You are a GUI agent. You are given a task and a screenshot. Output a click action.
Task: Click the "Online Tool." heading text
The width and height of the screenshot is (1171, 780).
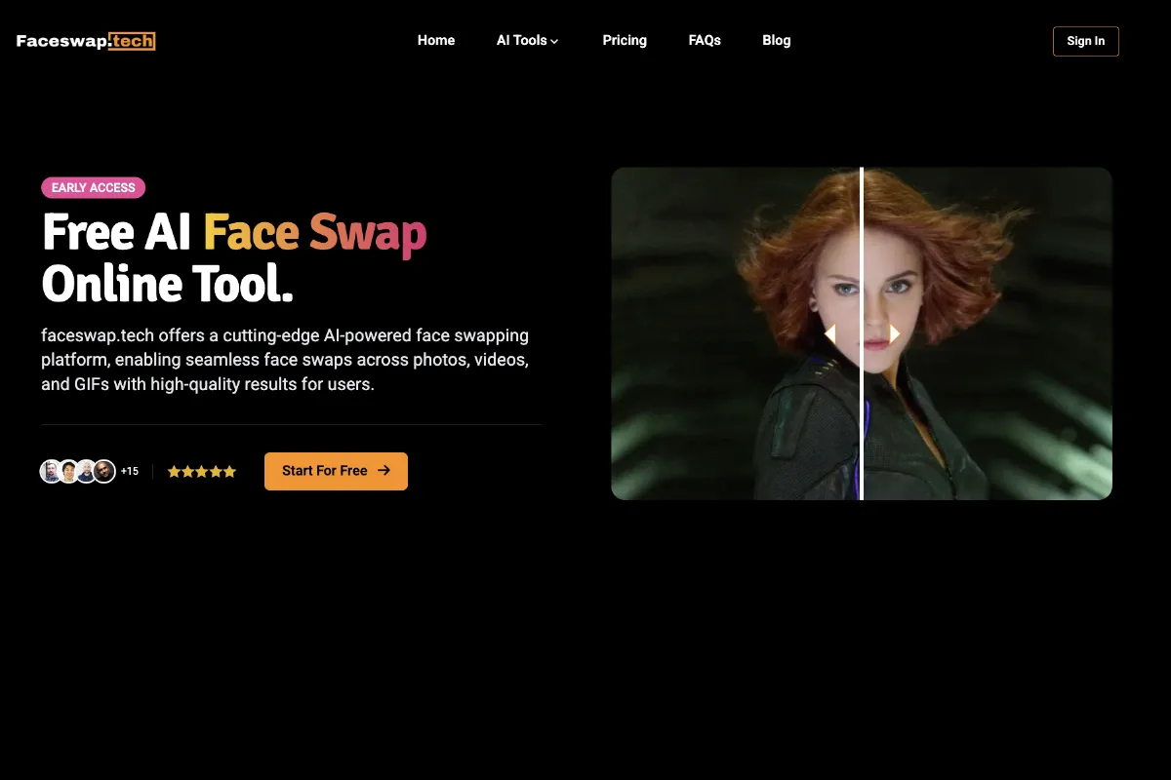click(168, 283)
